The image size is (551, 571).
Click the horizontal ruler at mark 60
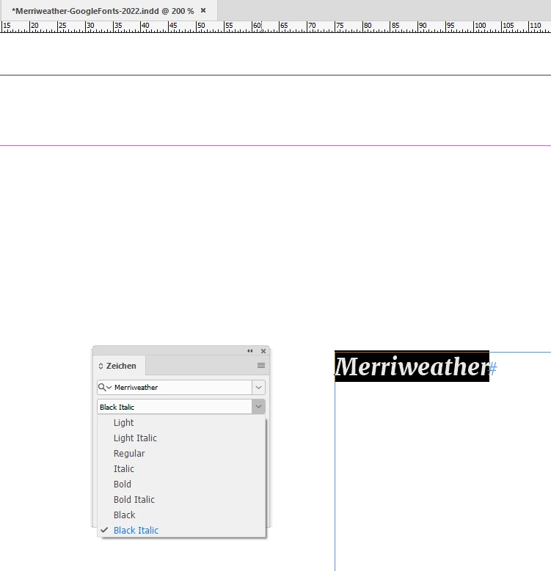coord(257,26)
